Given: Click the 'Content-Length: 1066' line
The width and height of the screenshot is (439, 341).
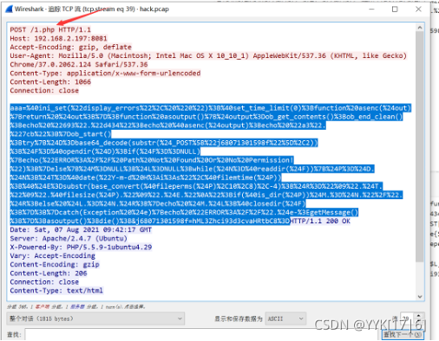Looking at the screenshot, I should 50,82.
